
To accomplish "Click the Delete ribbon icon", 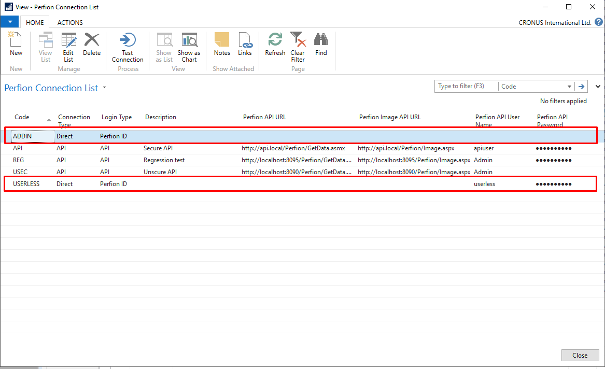I will coord(92,44).
